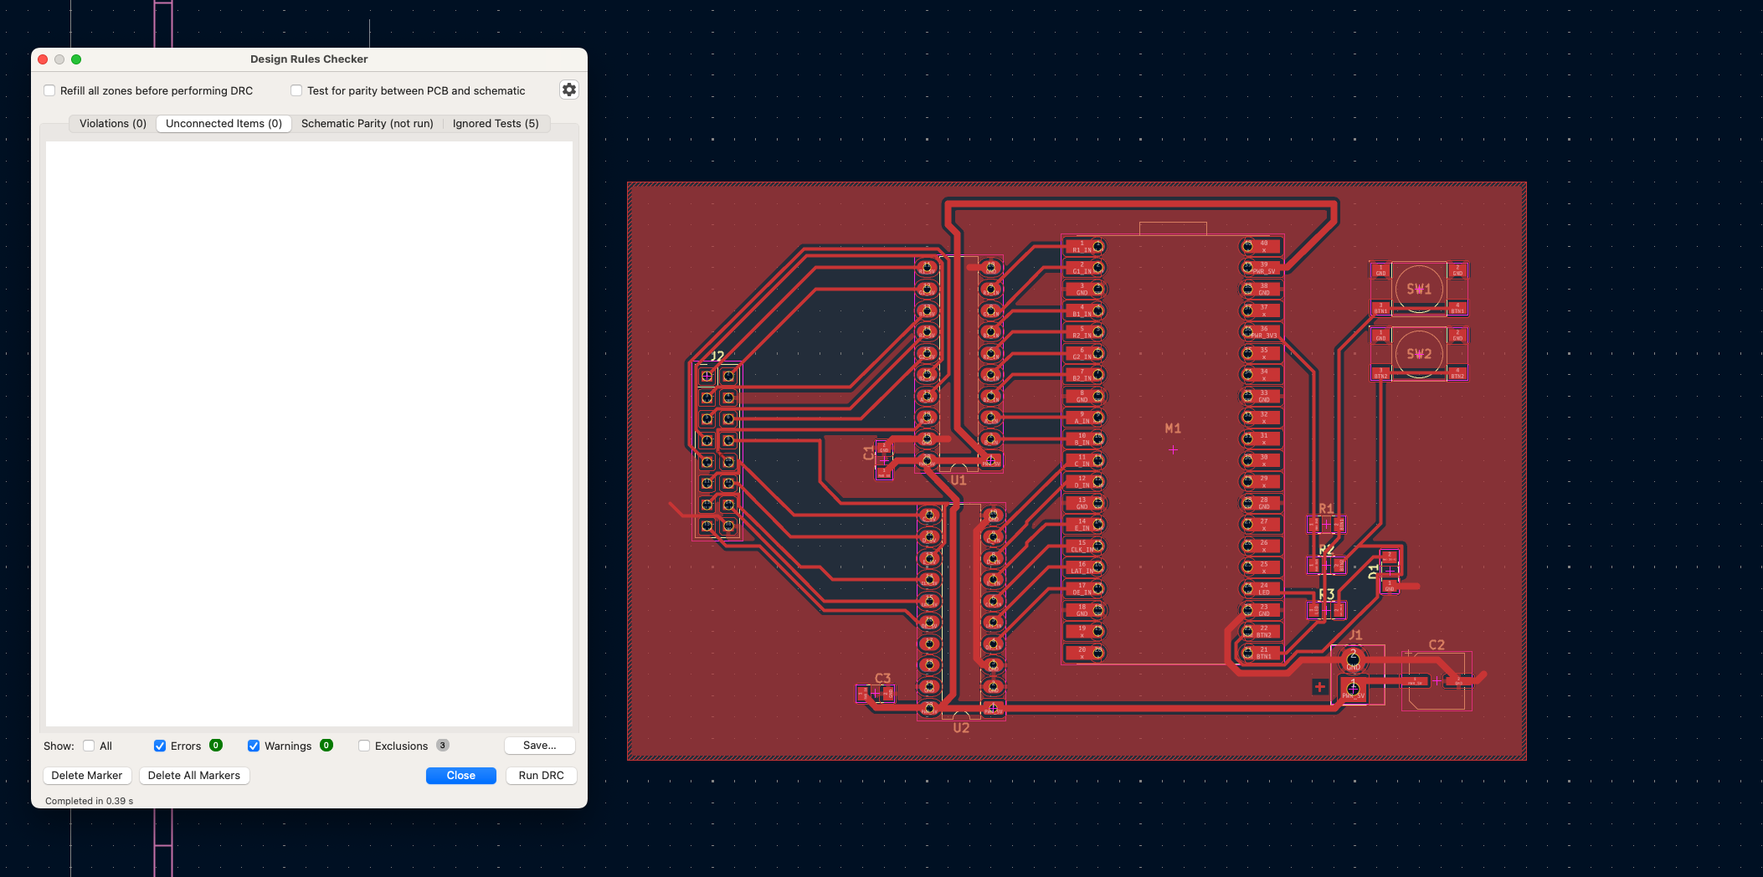Close the Design Rules Checker dialog
Image resolution: width=1763 pixels, height=877 pixels.
[x=461, y=775]
